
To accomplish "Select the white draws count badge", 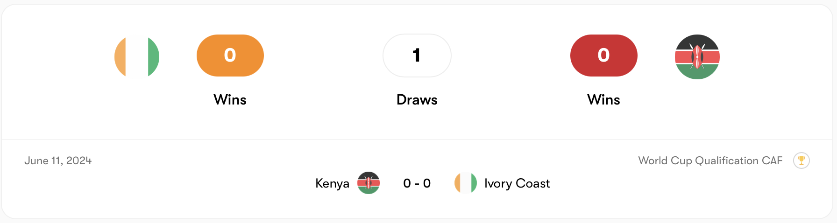I will tap(417, 56).
